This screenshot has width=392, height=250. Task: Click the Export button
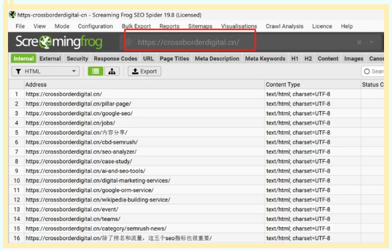click(145, 71)
